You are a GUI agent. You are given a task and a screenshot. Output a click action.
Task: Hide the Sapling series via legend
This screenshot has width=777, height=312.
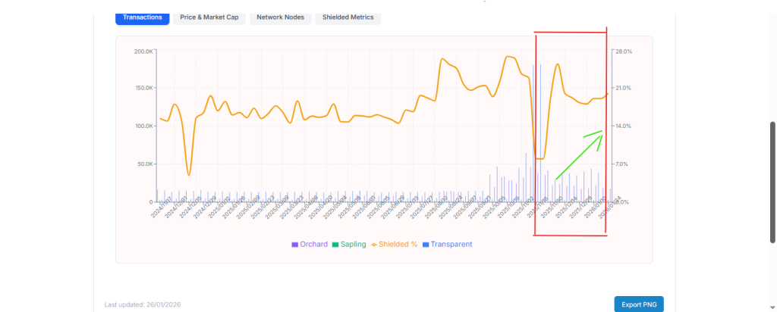(353, 245)
